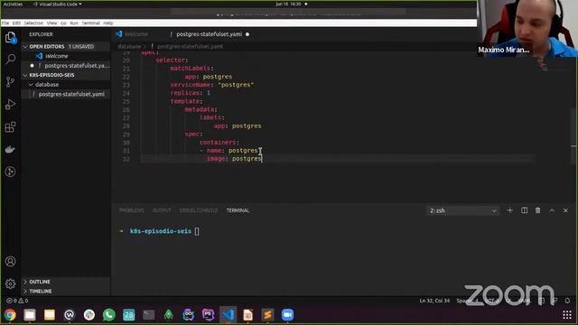The image size is (578, 325).
Task: Open the terminal app in the dock
Action: point(148,315)
